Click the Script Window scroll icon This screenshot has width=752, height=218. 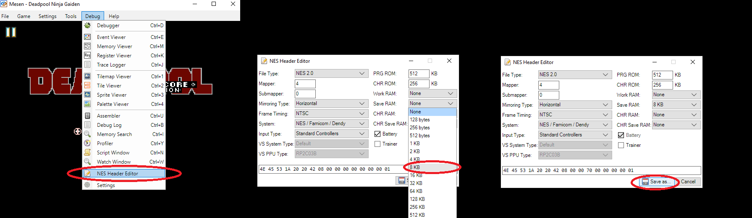click(x=87, y=152)
